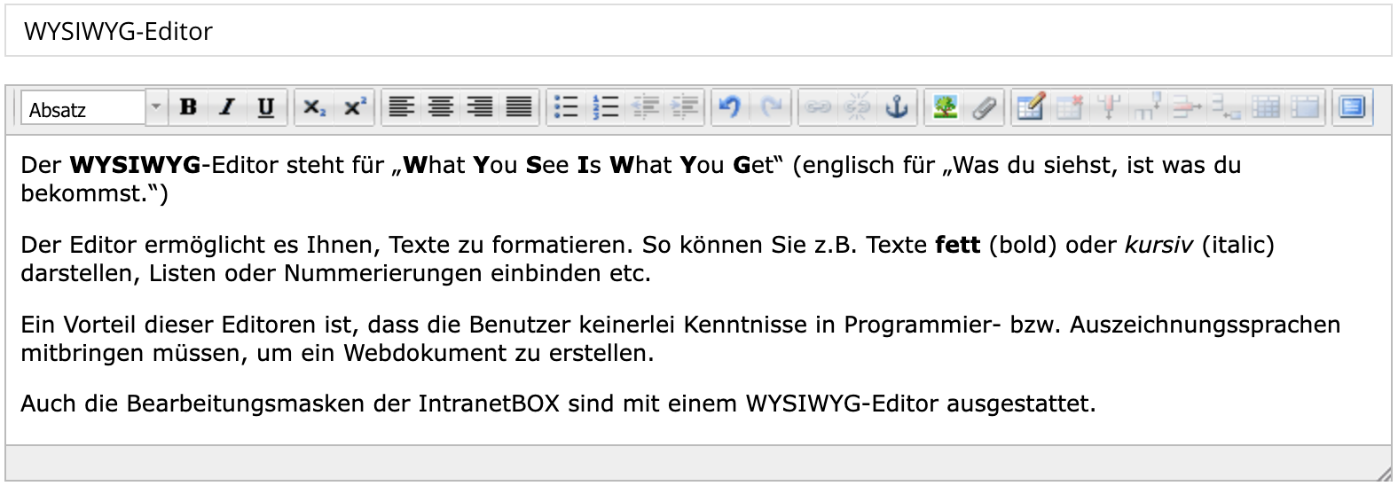Justify the text alignment
This screenshot has height=486, width=1398.
[519, 107]
